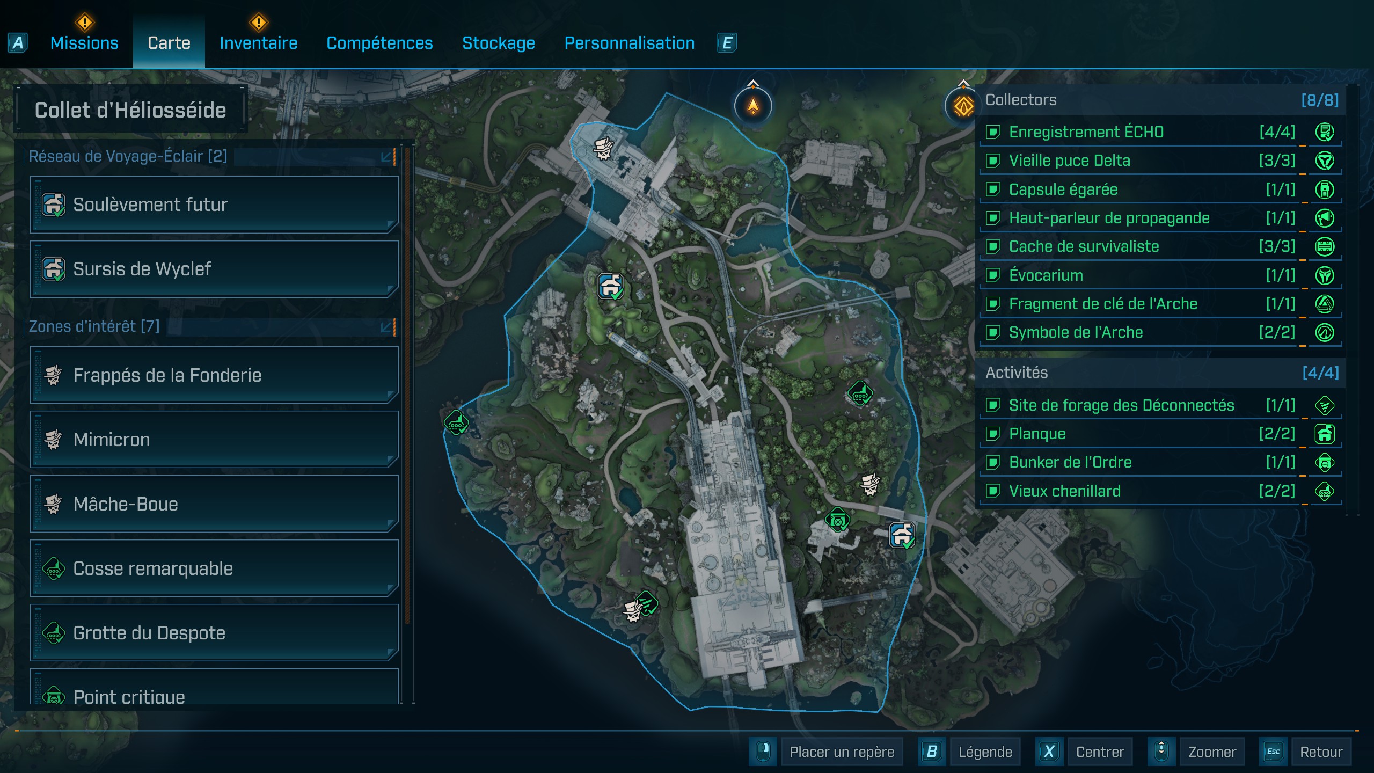This screenshot has width=1374, height=773.
Task: Click the skull boss marker in southeast
Action: click(x=870, y=484)
